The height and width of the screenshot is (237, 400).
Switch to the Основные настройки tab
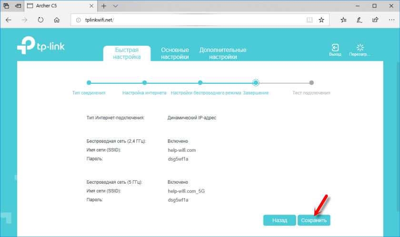[x=175, y=53]
